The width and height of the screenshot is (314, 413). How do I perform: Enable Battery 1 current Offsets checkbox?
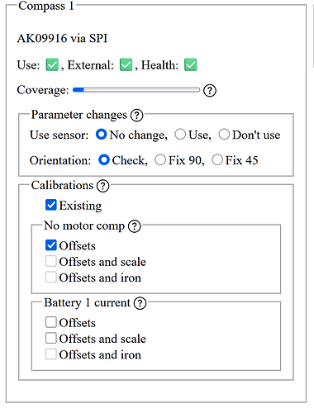click(51, 322)
